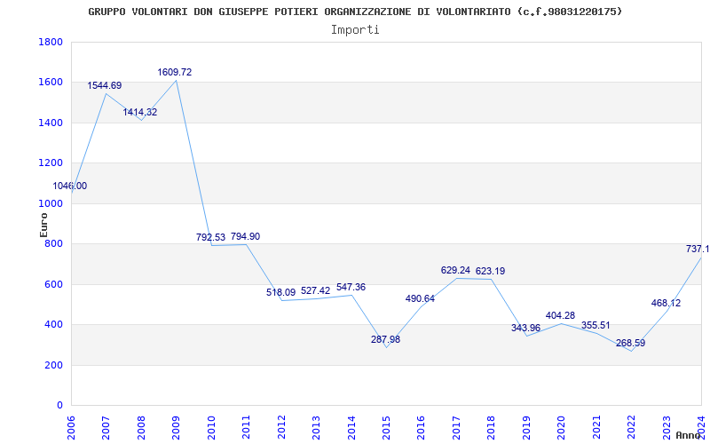710x444 pixels.
Task: Click the 2016 year label on x-axis
Action: (421, 427)
